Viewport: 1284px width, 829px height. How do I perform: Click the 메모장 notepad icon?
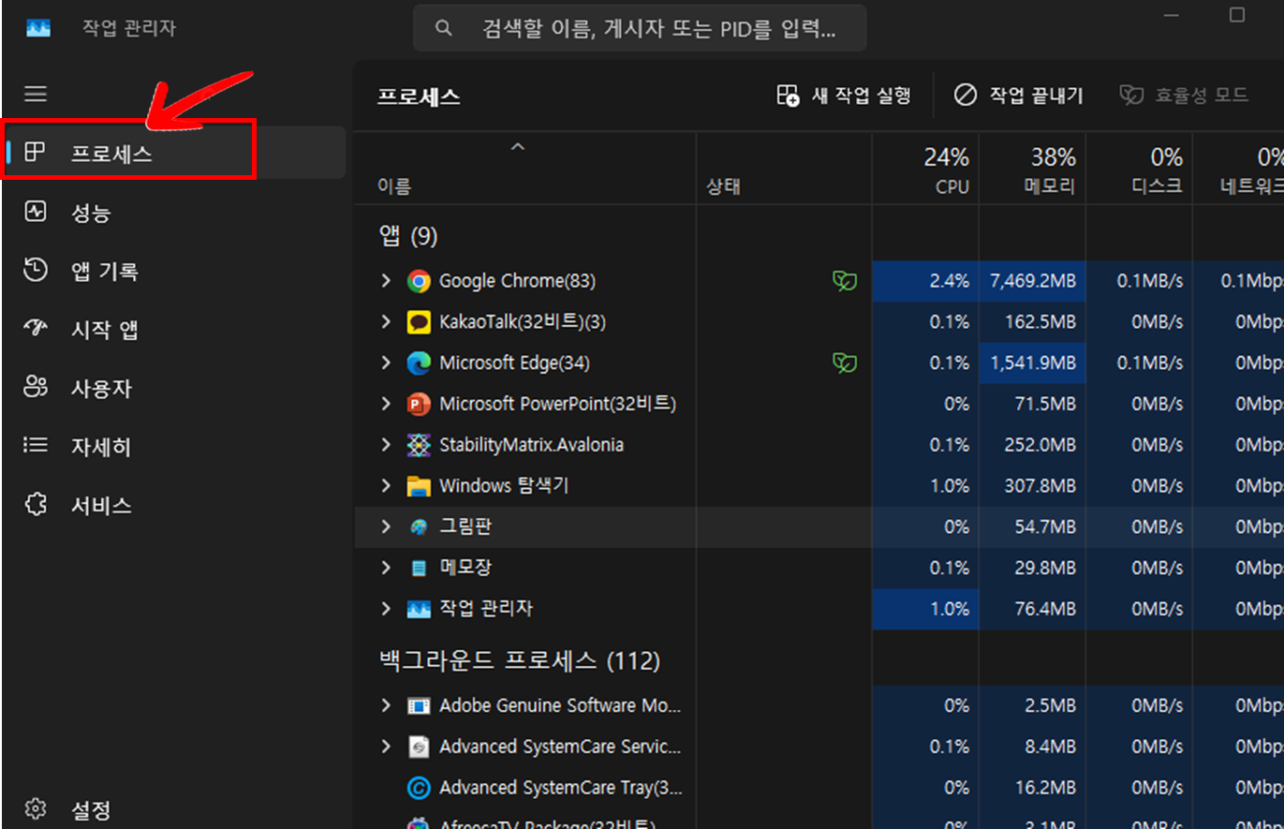419,568
